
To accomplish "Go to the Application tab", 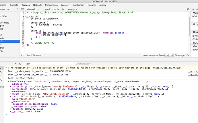I will pyautogui.click(x=79, y=5).
